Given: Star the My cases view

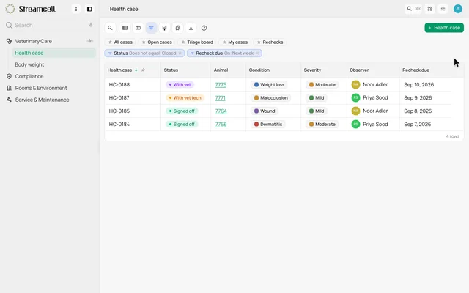Looking at the screenshot, I should coord(224,42).
